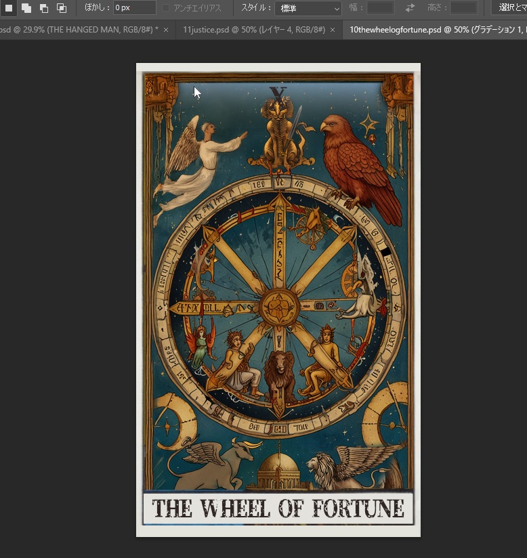The image size is (527, 558).
Task: Close the 11justice.psd document tab
Action: [333, 30]
